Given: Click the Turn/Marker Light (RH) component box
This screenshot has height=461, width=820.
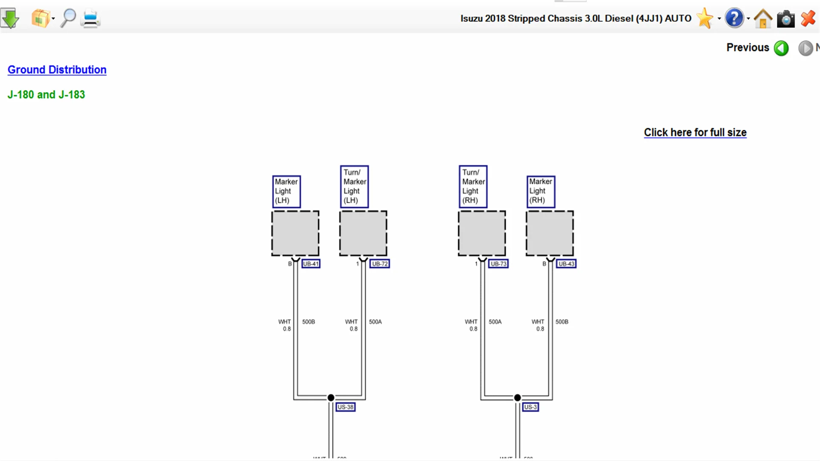Looking at the screenshot, I should pos(482,233).
